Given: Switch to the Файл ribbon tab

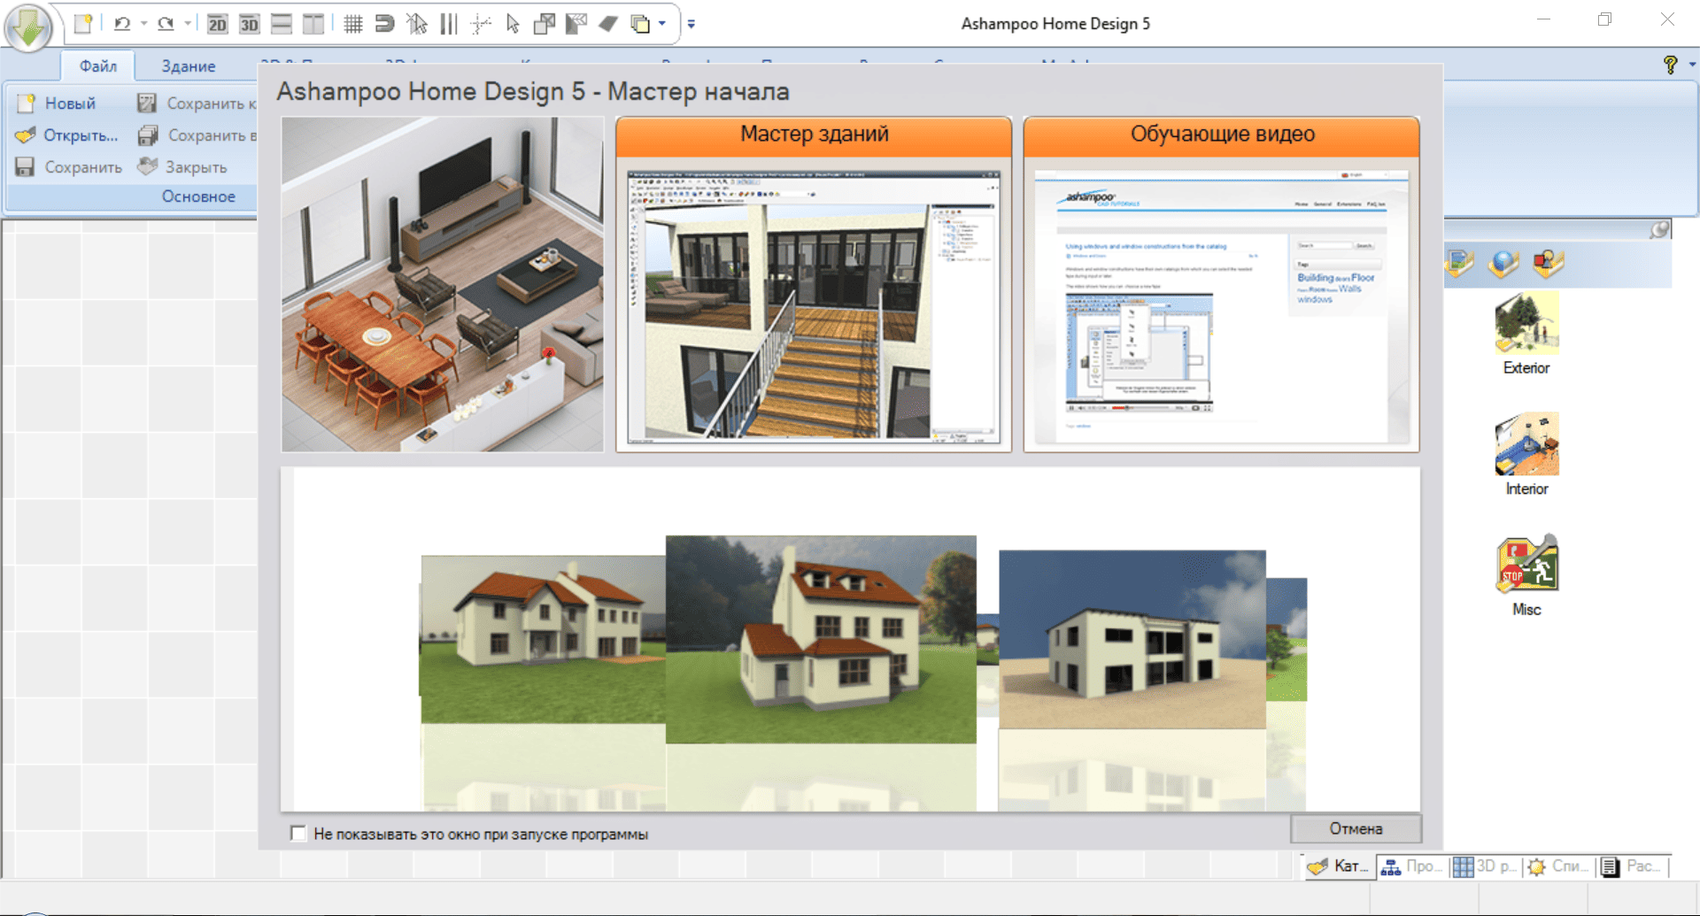Looking at the screenshot, I should pos(98,65).
